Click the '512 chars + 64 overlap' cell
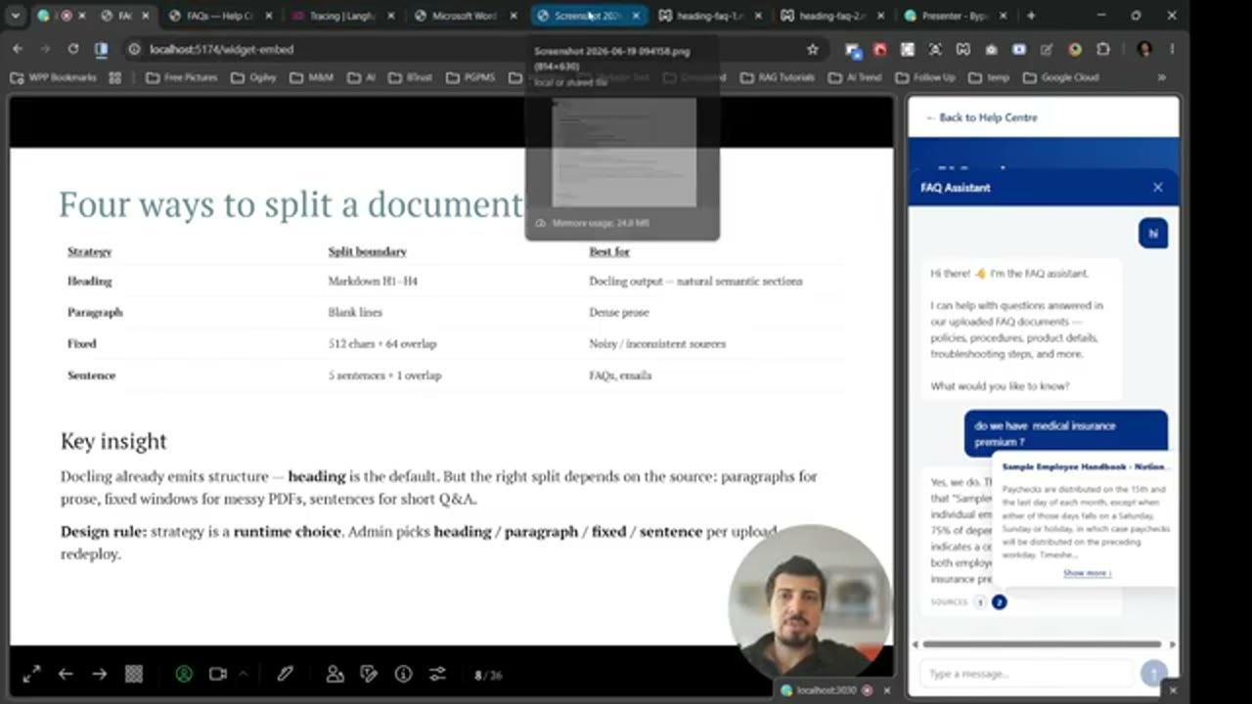 tap(382, 344)
